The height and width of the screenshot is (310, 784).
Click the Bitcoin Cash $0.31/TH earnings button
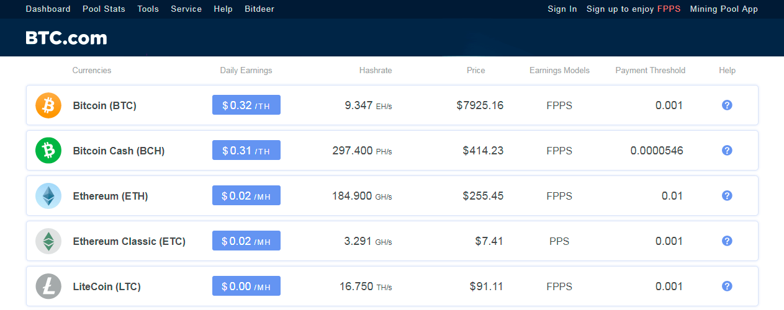click(x=246, y=150)
